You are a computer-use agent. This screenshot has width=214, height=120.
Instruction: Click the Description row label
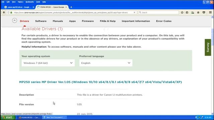26,95
